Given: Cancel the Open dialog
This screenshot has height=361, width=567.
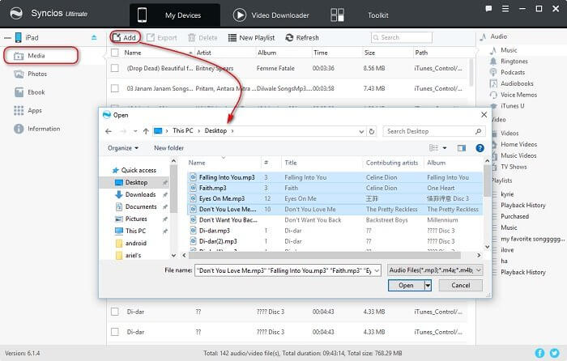Looking at the screenshot, I should click(x=460, y=285).
